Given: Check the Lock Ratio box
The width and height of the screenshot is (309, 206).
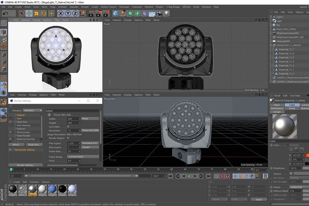Looking at the screenshot, I should point(68,127).
